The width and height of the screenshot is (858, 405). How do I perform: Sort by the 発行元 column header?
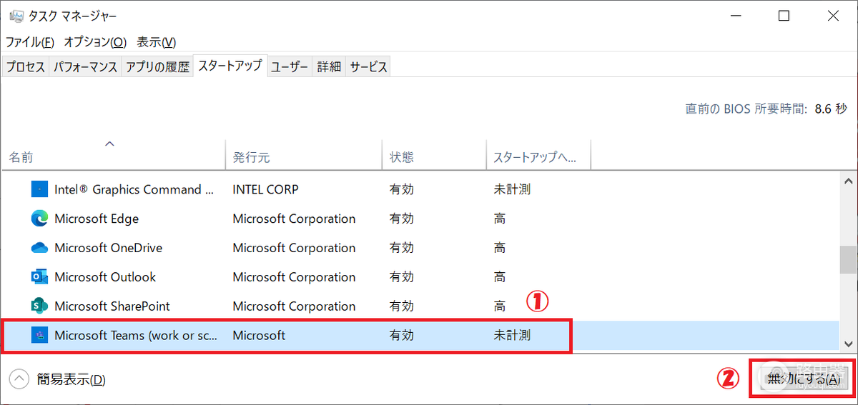(304, 156)
